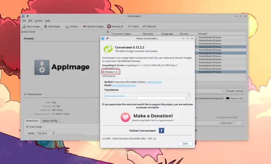Open the format dropdown beside Images settings

point(223,91)
